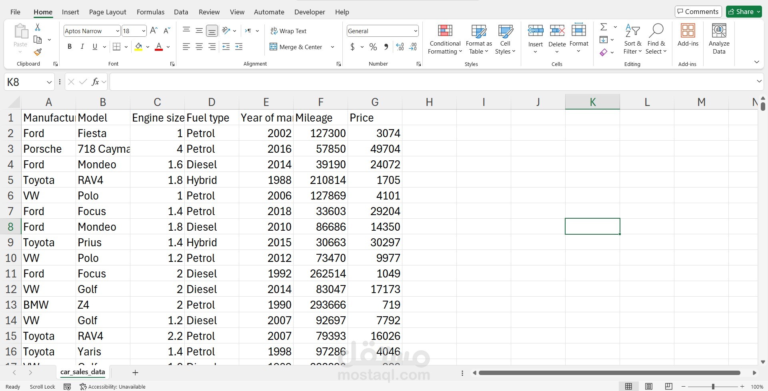Apply Comma Style number format

386,47
